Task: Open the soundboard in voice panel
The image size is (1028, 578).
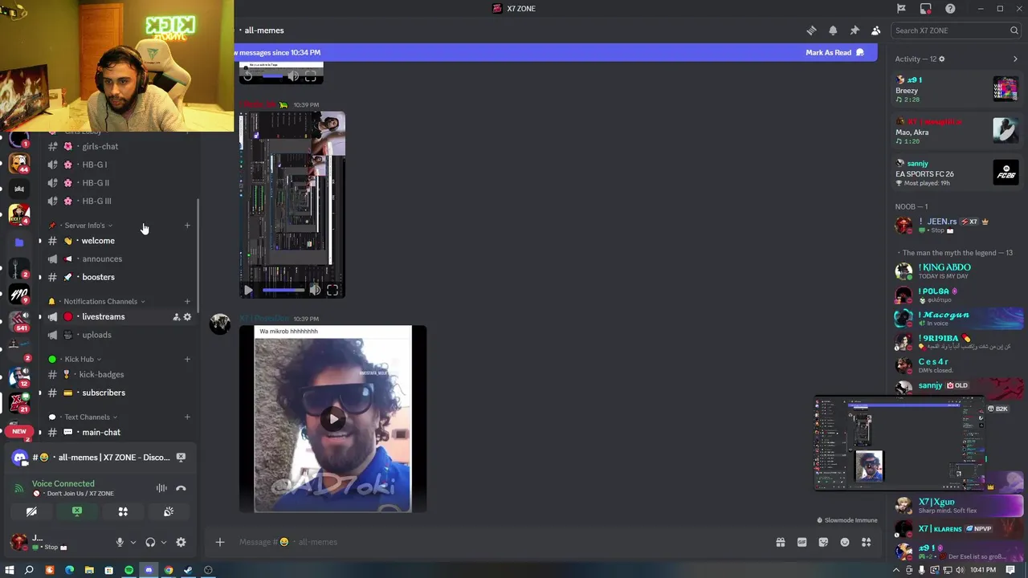Action: click(x=169, y=511)
